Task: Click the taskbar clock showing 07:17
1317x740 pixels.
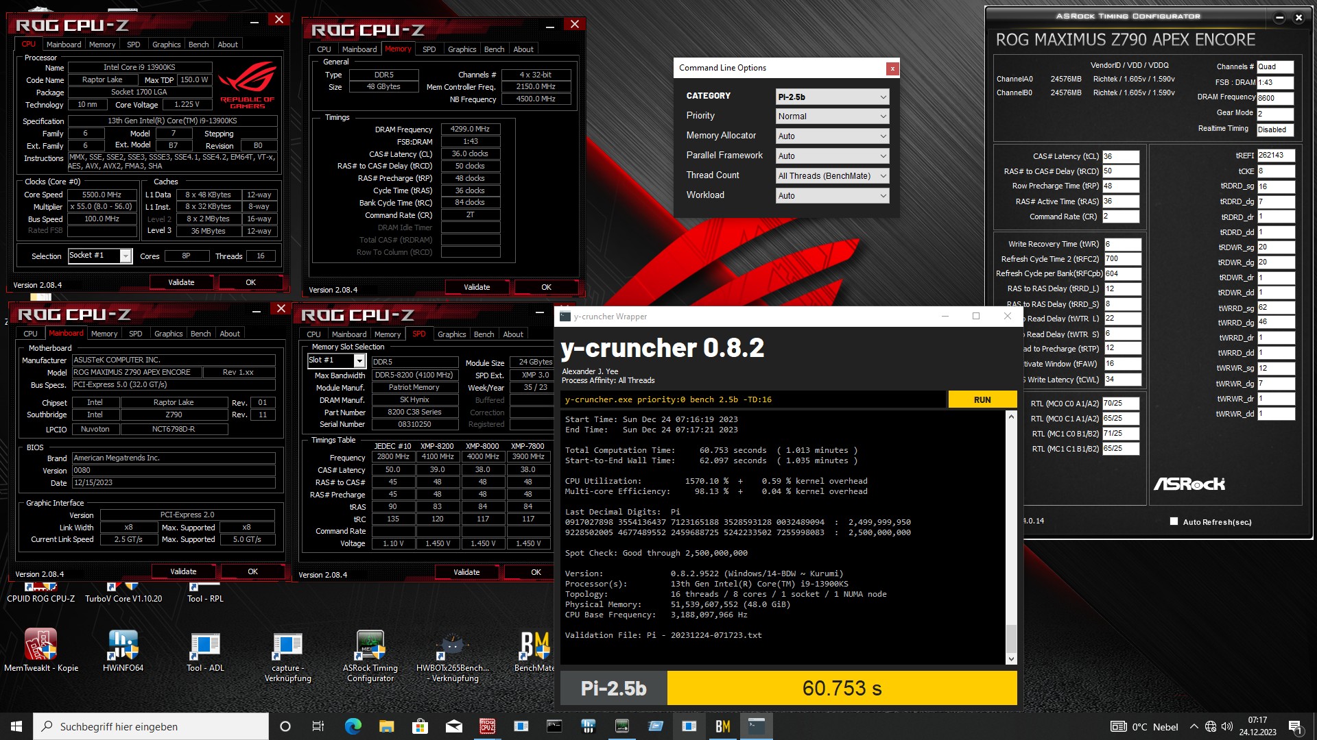Action: click(x=1257, y=726)
